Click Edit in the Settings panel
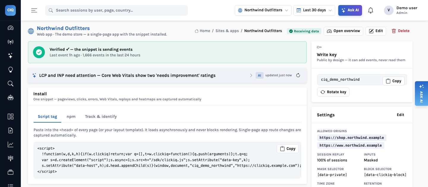Viewport: 428px width, 187px height. pyautogui.click(x=400, y=115)
